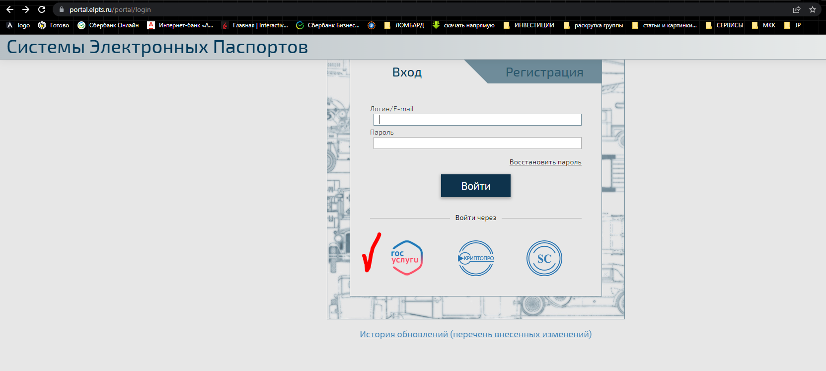Focus the Пароль input field

point(477,143)
